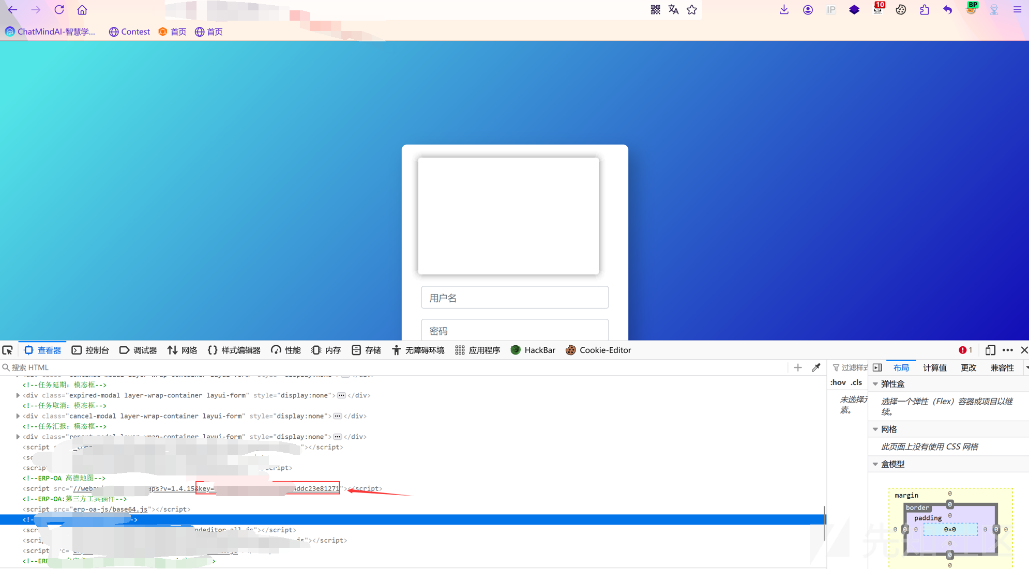Screen dimensions: 1029x569
Task: Bookmark this page with star icon
Action: coord(692,10)
